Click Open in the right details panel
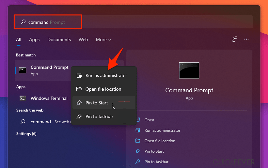The image size is (268, 168). 149,120
